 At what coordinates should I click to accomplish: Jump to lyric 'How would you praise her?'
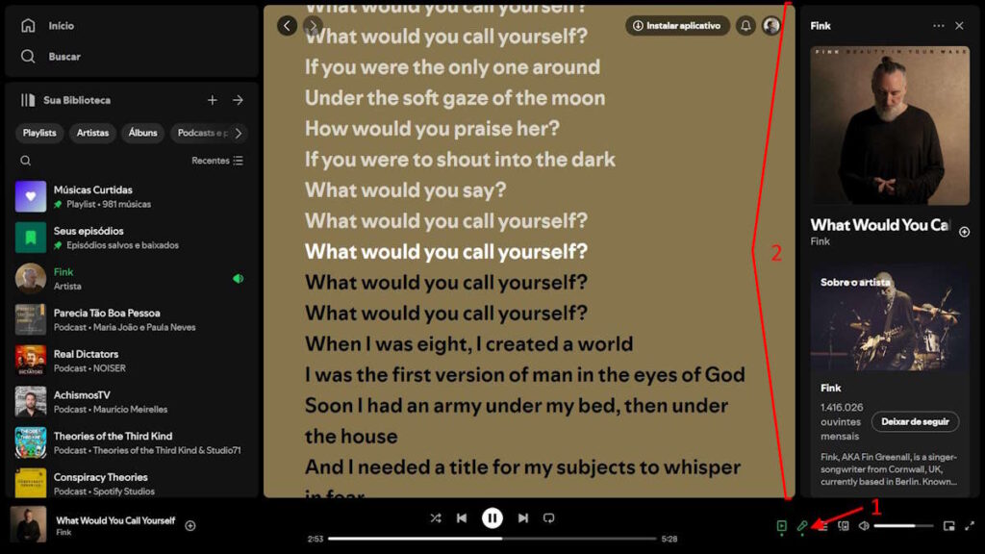point(432,129)
